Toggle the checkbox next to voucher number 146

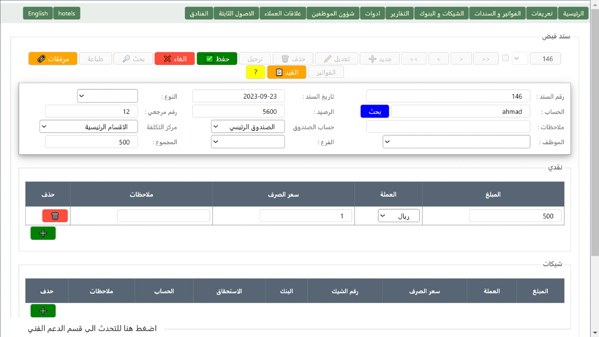coord(505,58)
